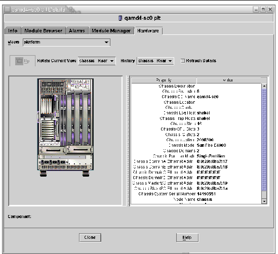Select the Chassis Location row
278x254 pixels.
point(196,102)
